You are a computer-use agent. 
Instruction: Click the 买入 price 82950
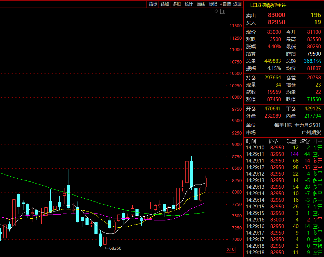[276, 22]
